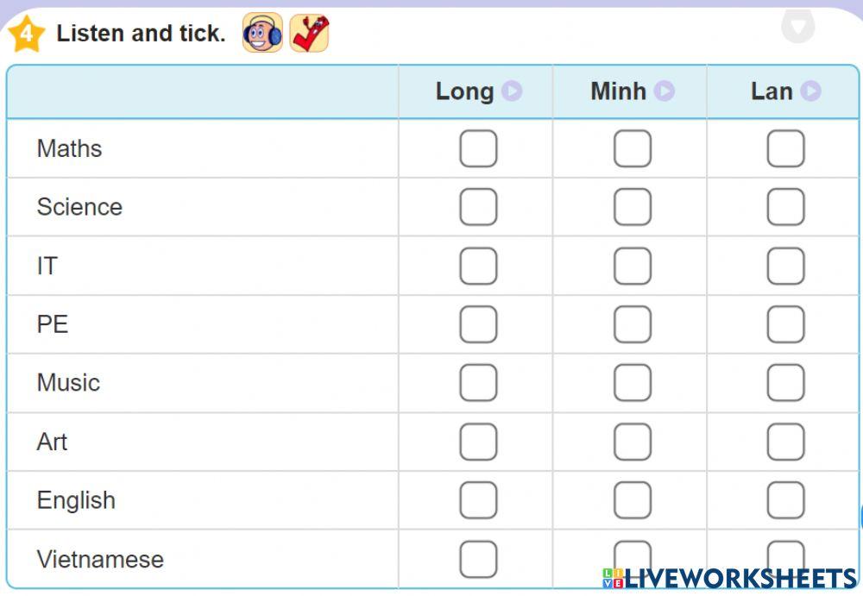Viewport: 863px width, 596px height.
Task: Tick English checkbox for Minh
Action: pos(632,500)
